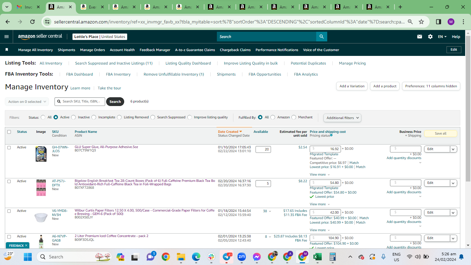The width and height of the screenshot is (471, 265).
Task: Expand View more for GLU Super Glue pricing
Action: point(320,175)
